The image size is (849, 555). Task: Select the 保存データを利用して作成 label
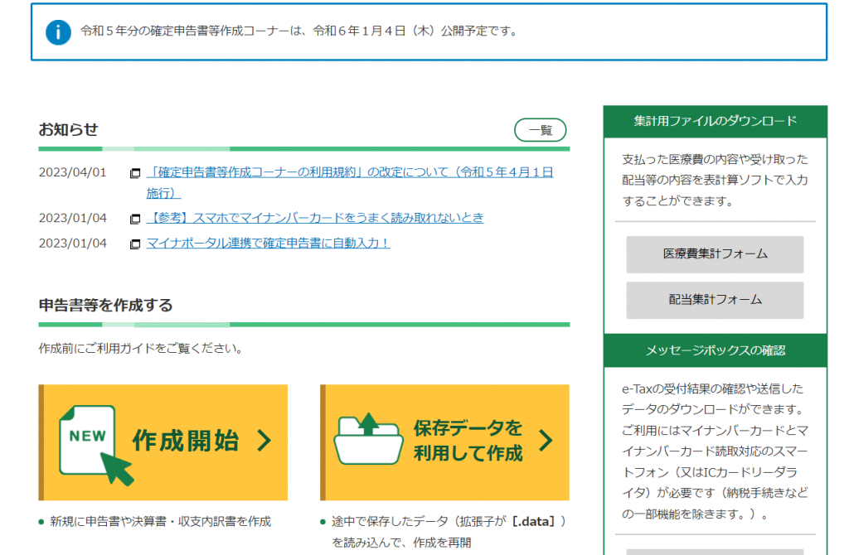468,441
